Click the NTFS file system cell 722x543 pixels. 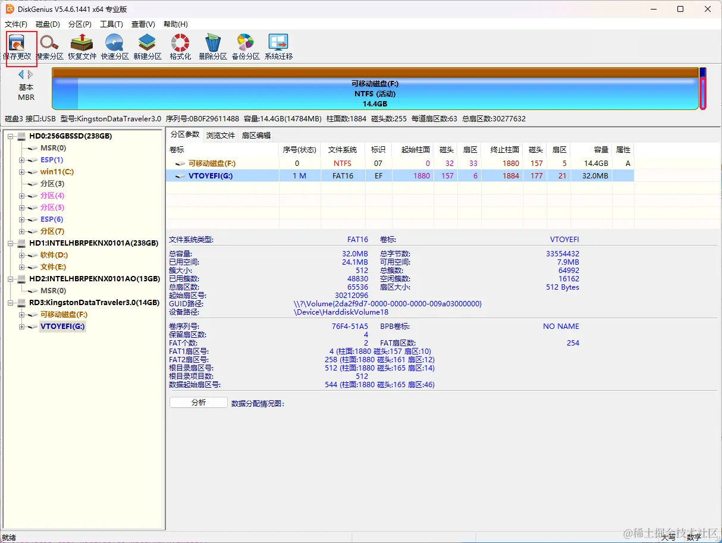point(343,163)
